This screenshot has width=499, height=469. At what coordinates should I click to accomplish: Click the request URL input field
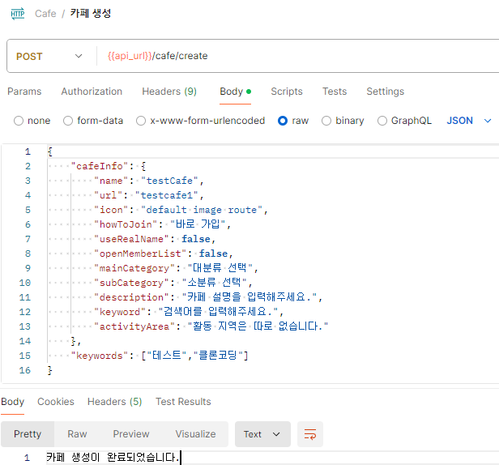(299, 56)
